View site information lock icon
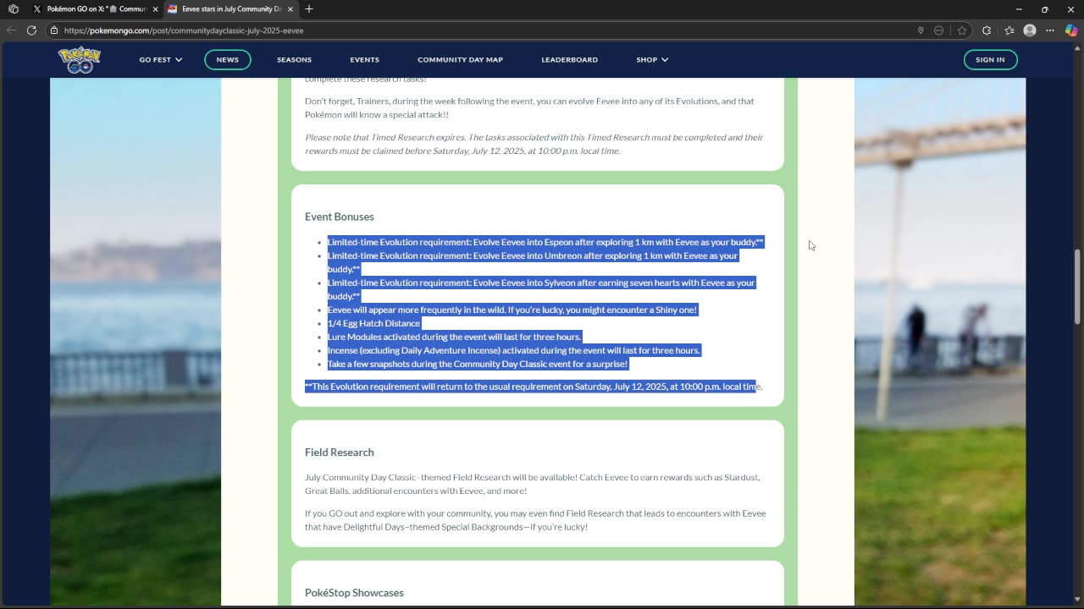Image resolution: width=1084 pixels, height=609 pixels. [54, 30]
